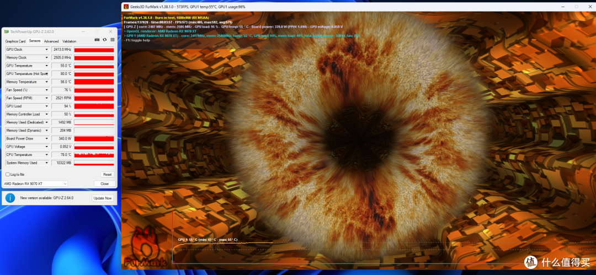Click the Memory Used (Dedicated) history graph
The width and height of the screenshot is (596, 275).
pyautogui.click(x=94, y=122)
